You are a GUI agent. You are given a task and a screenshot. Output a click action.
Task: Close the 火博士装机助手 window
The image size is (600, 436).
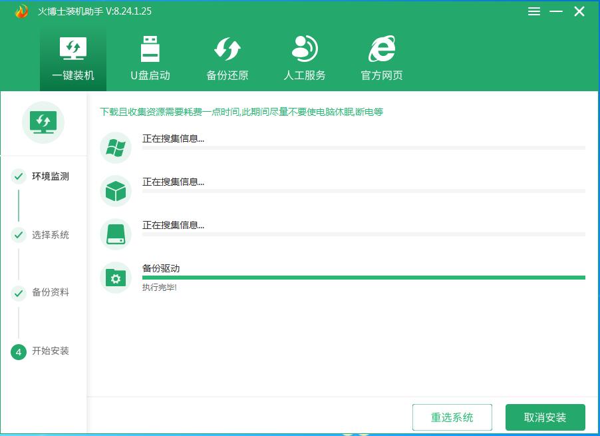click(x=579, y=11)
